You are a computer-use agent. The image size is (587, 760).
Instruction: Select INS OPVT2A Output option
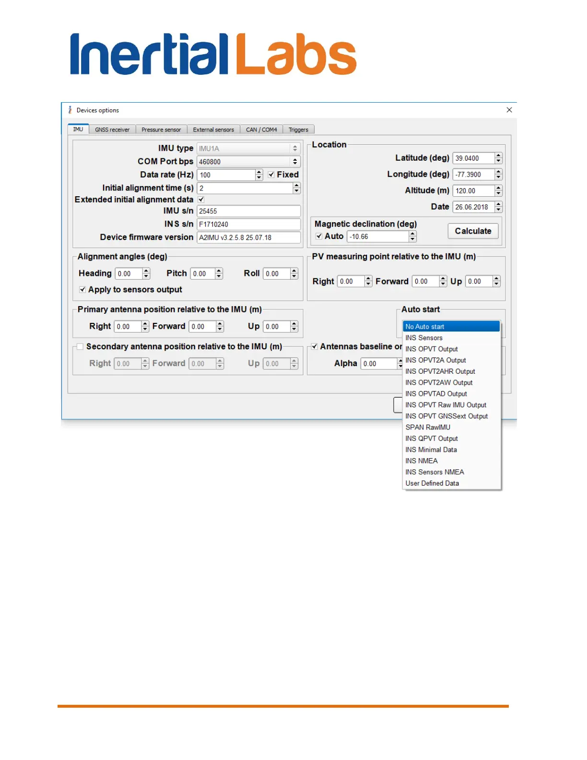click(x=451, y=360)
